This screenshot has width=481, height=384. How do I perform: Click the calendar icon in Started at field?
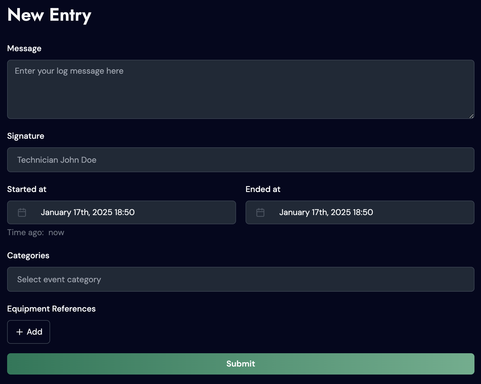point(22,212)
